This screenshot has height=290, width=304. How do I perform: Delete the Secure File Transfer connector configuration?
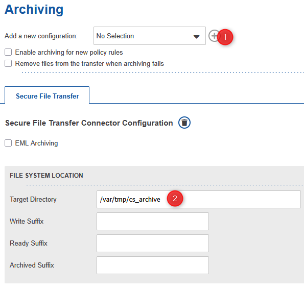tap(184, 123)
